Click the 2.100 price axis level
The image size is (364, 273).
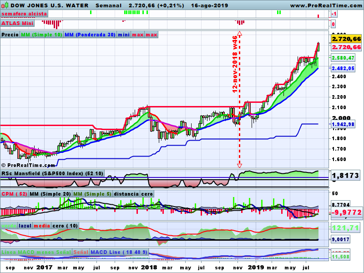[x=339, y=107]
